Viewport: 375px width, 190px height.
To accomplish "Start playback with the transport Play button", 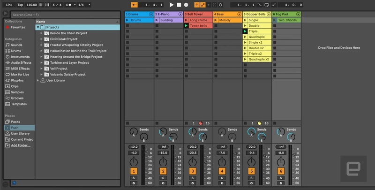I will pyautogui.click(x=172, y=5).
